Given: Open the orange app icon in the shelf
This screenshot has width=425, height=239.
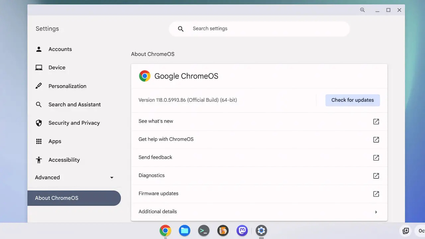Looking at the screenshot, I should click(223, 230).
